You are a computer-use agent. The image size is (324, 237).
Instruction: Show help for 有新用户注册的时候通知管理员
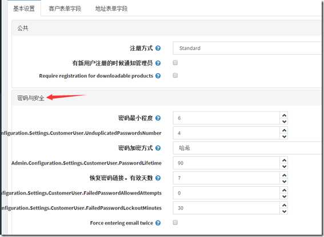(158, 63)
